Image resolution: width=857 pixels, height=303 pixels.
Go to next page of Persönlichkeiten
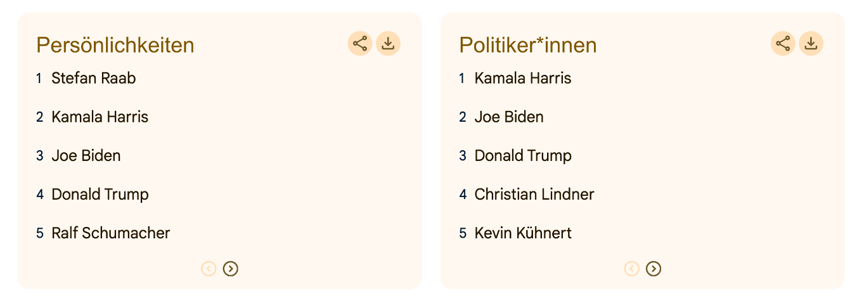tap(231, 269)
